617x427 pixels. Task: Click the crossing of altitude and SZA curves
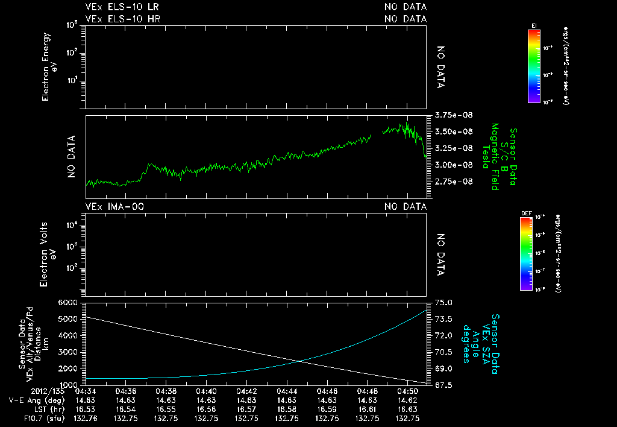tap(300, 361)
